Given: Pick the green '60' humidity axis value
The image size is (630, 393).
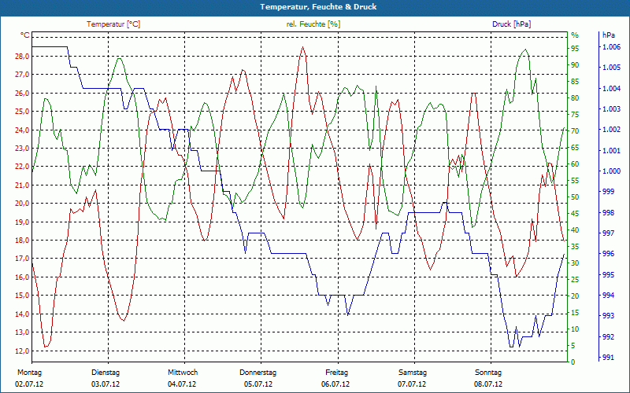Looking at the screenshot, I should (575, 164).
